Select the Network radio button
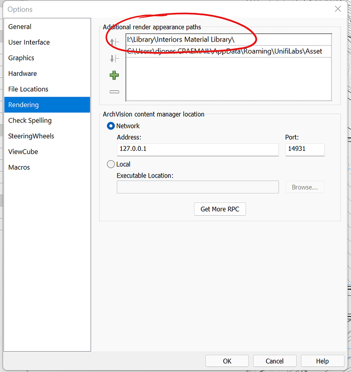This screenshot has height=372, width=351. 110,126
